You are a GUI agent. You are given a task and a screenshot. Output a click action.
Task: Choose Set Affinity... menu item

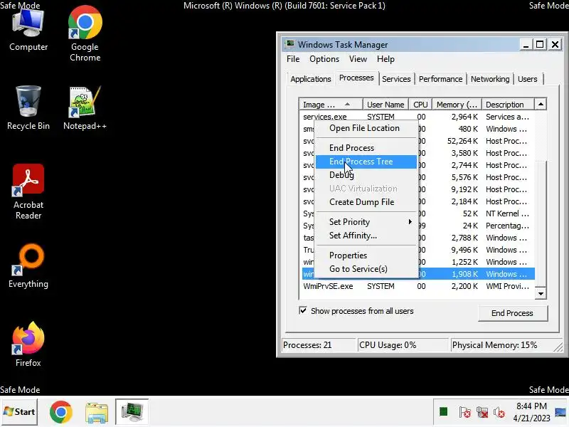(366, 236)
